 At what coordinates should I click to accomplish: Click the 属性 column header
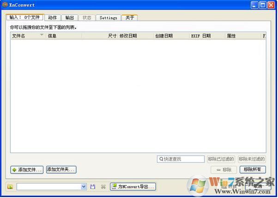click(x=243, y=36)
